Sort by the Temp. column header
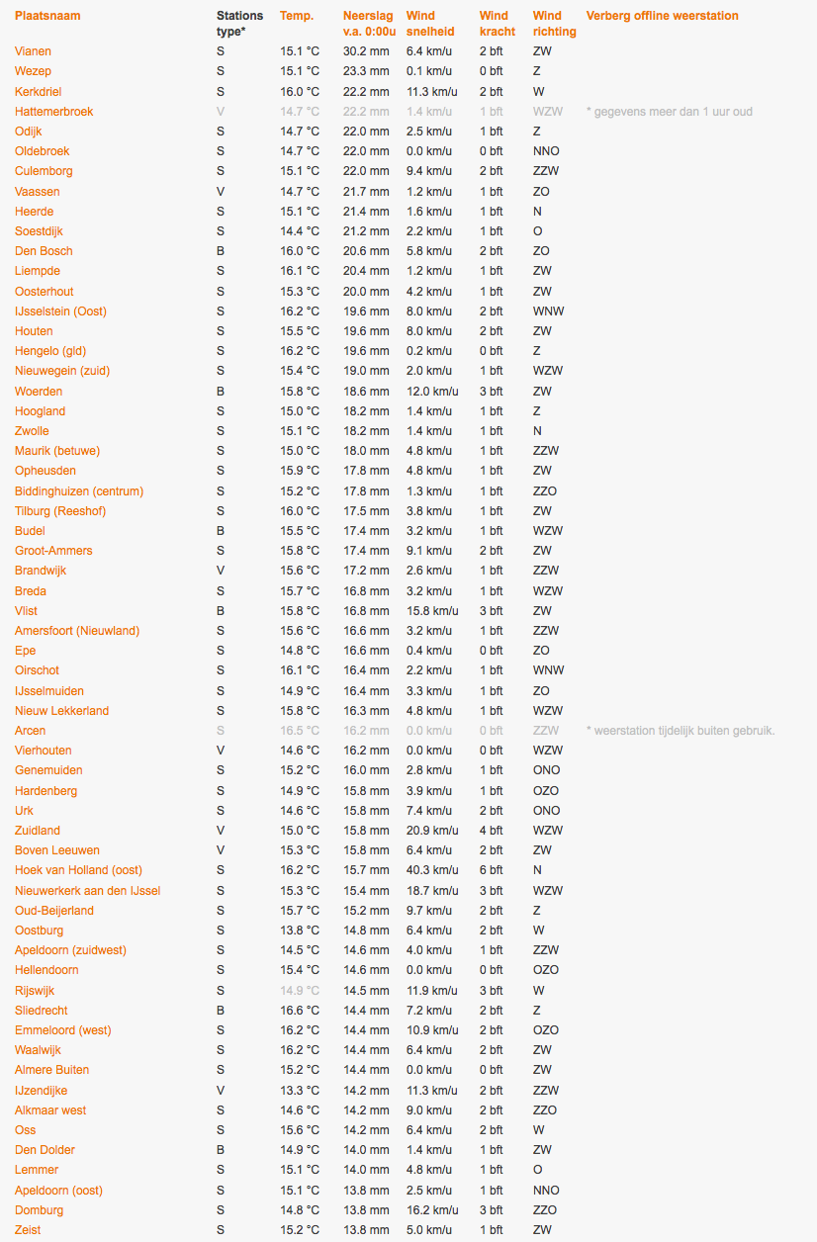This screenshot has height=1242, width=817. tap(297, 16)
